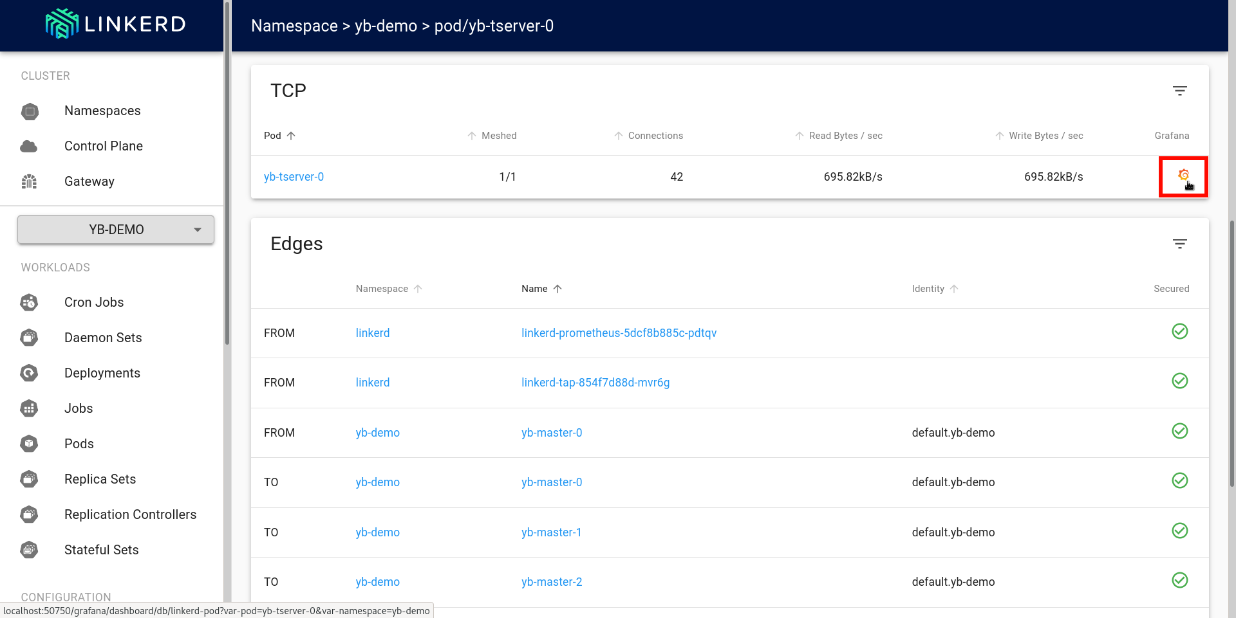
Task: Click the Grafana column header
Action: pyautogui.click(x=1172, y=136)
